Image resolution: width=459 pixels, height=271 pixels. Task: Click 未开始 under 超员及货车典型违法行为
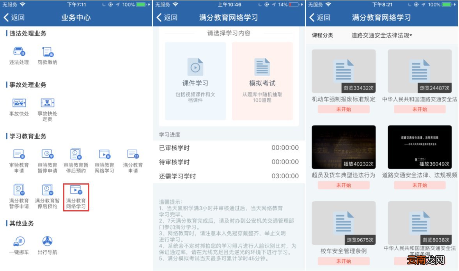tap(344, 185)
